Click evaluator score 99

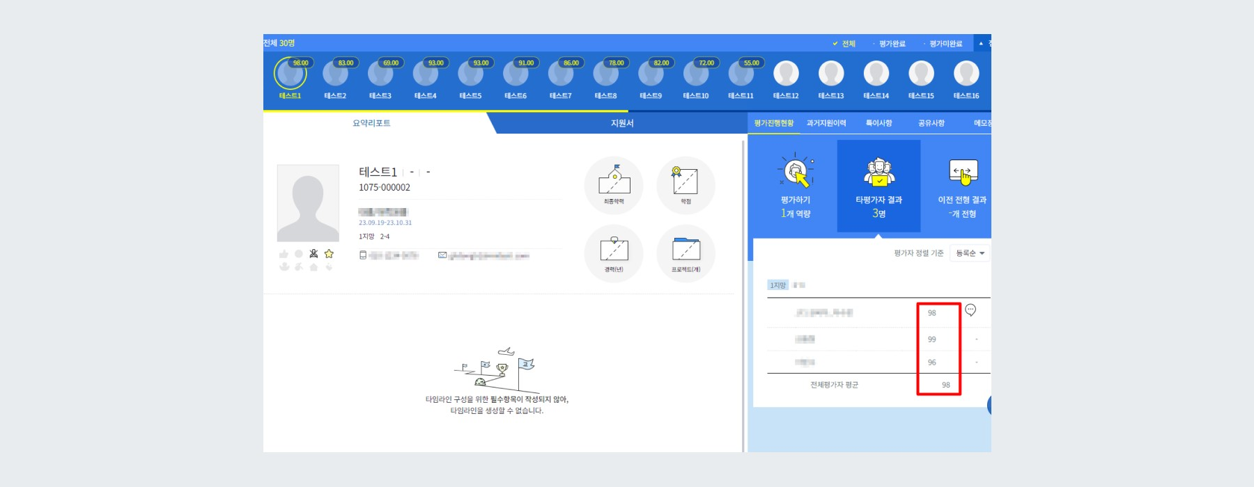[x=931, y=340]
